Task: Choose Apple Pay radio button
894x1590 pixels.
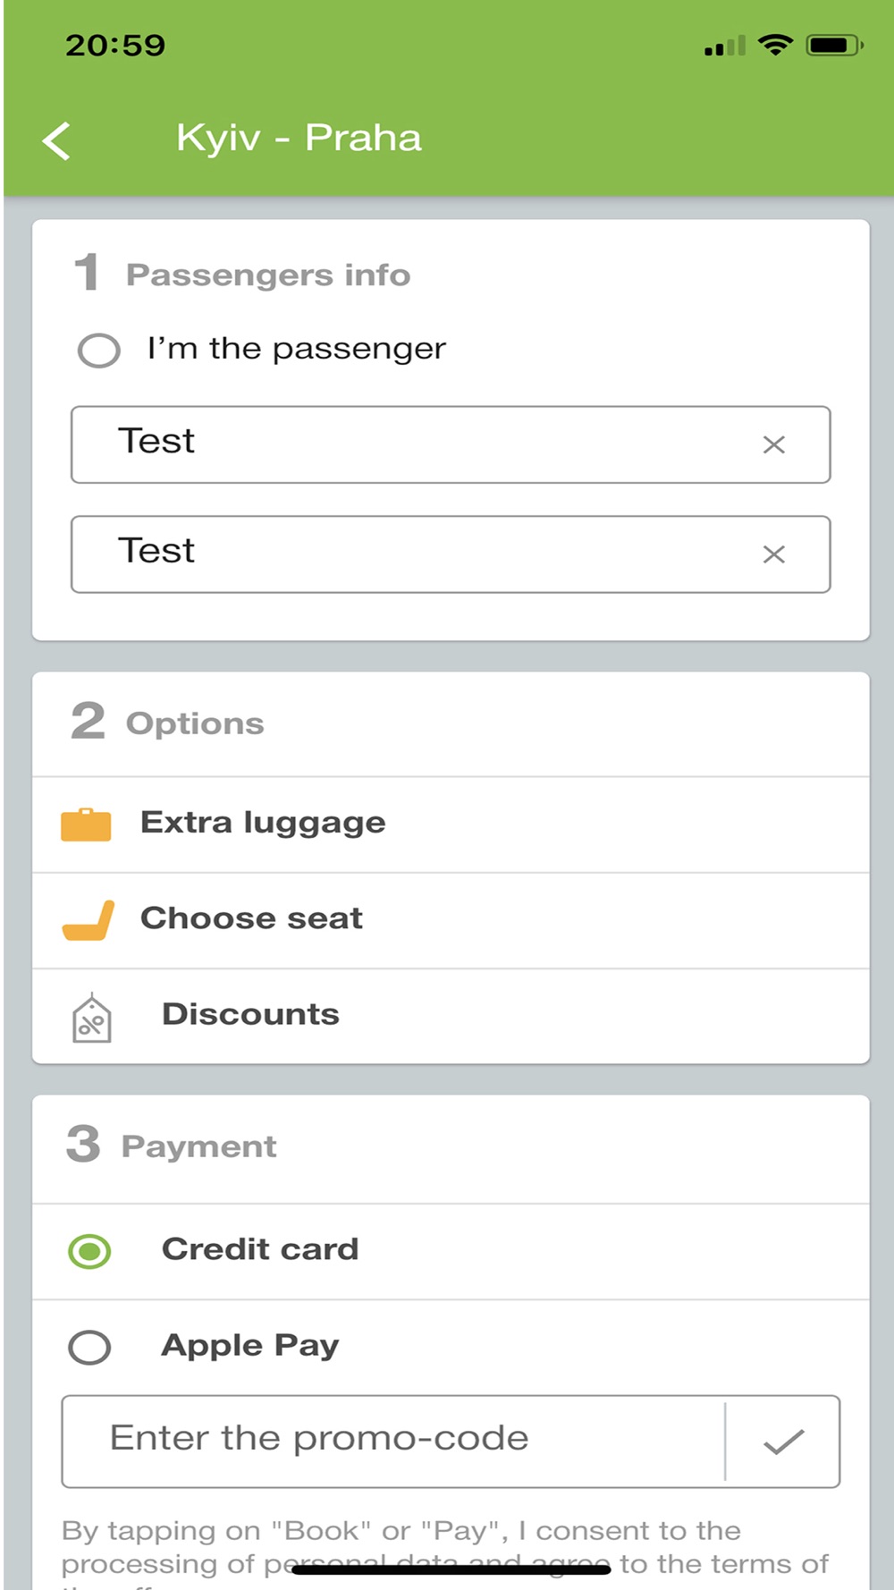Action: click(89, 1347)
